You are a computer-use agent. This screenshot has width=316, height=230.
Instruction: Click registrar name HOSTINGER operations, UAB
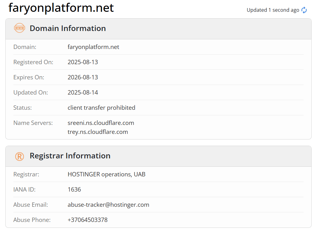click(106, 174)
